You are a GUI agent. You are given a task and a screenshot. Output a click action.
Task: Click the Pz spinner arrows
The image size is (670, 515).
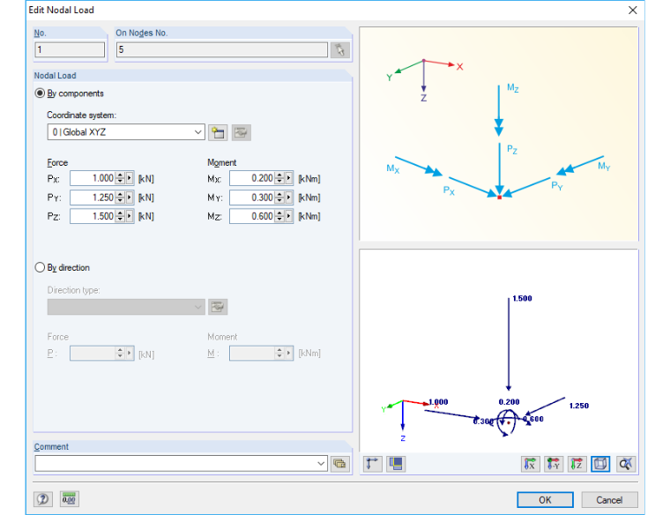[x=120, y=216]
